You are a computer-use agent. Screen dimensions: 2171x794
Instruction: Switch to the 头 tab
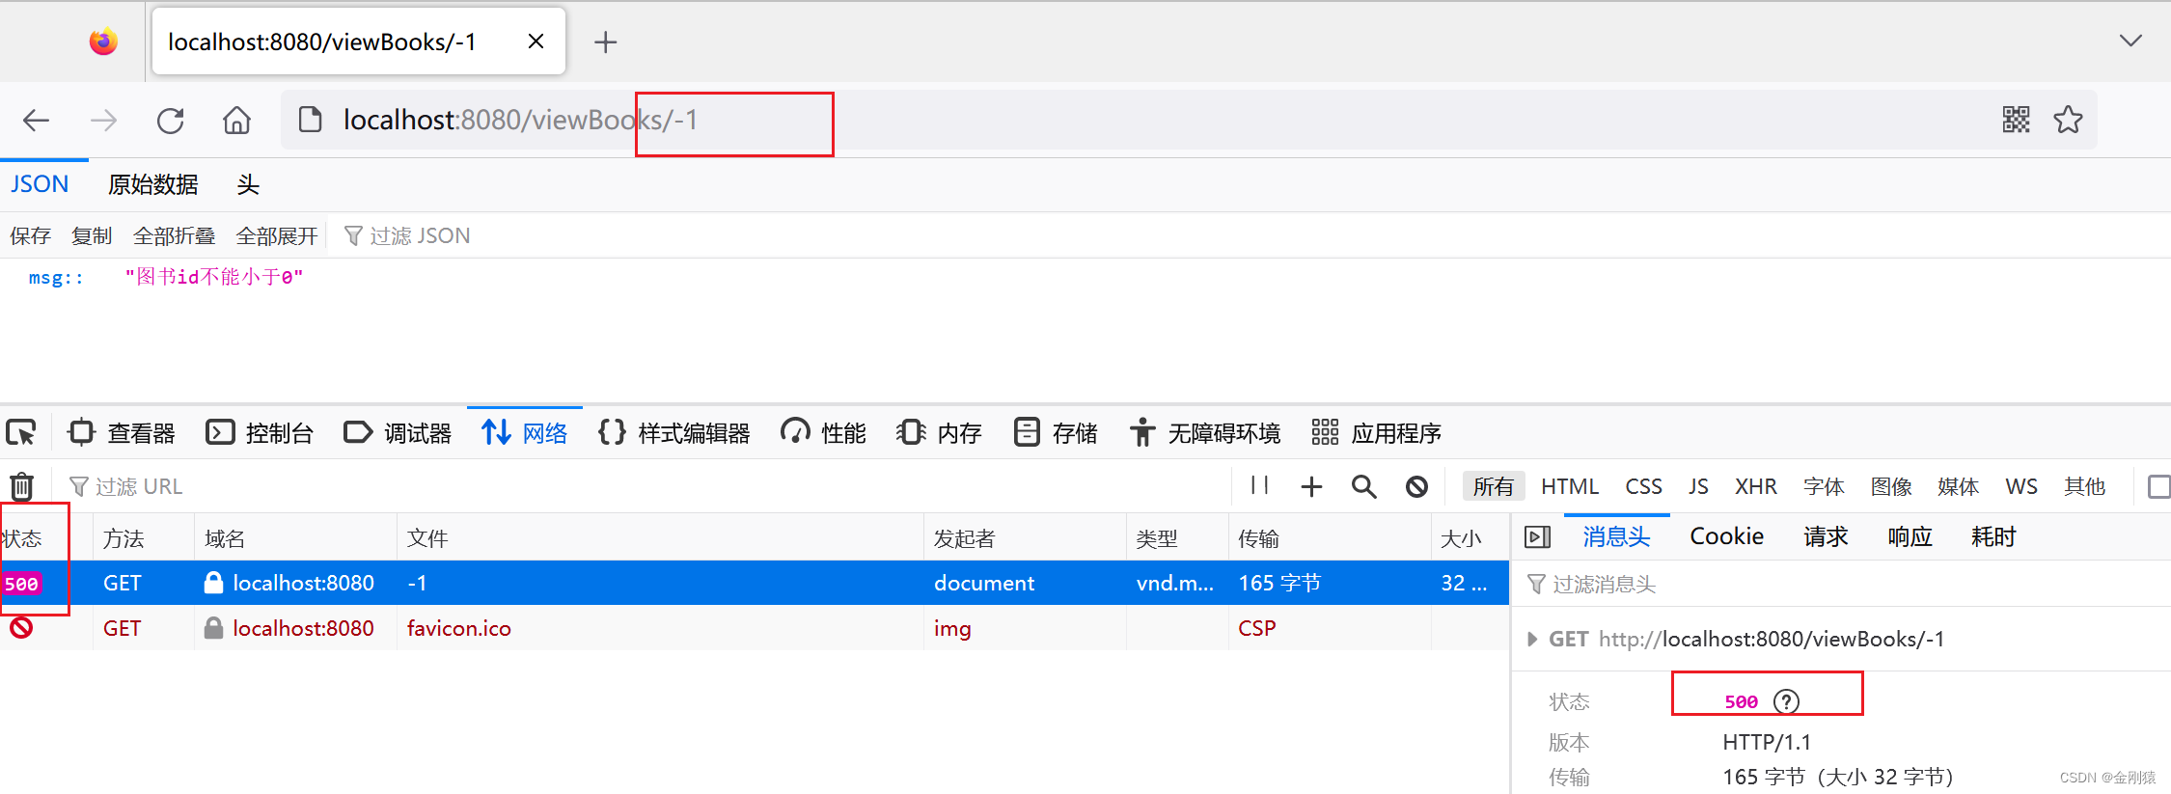coord(248,184)
